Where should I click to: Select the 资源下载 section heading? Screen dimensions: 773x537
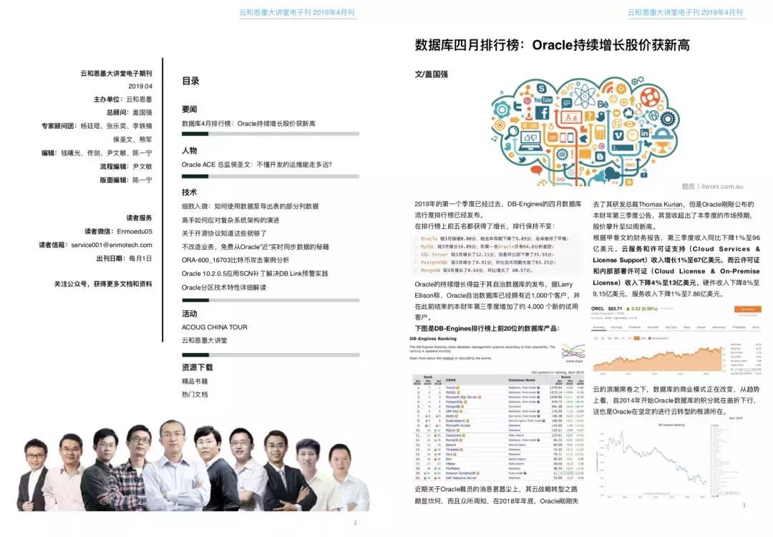click(x=198, y=367)
